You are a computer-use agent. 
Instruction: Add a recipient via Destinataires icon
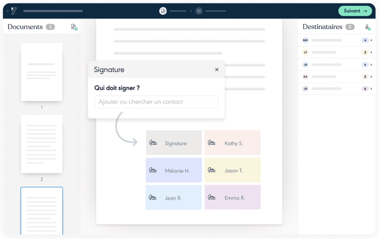pyautogui.click(x=367, y=27)
